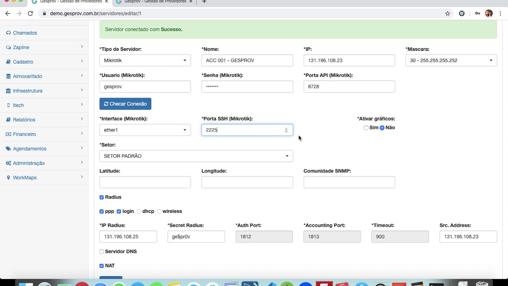Viewport: 508px width, 286px height.
Task: Enable the wireless checkbox
Action: coord(159,212)
